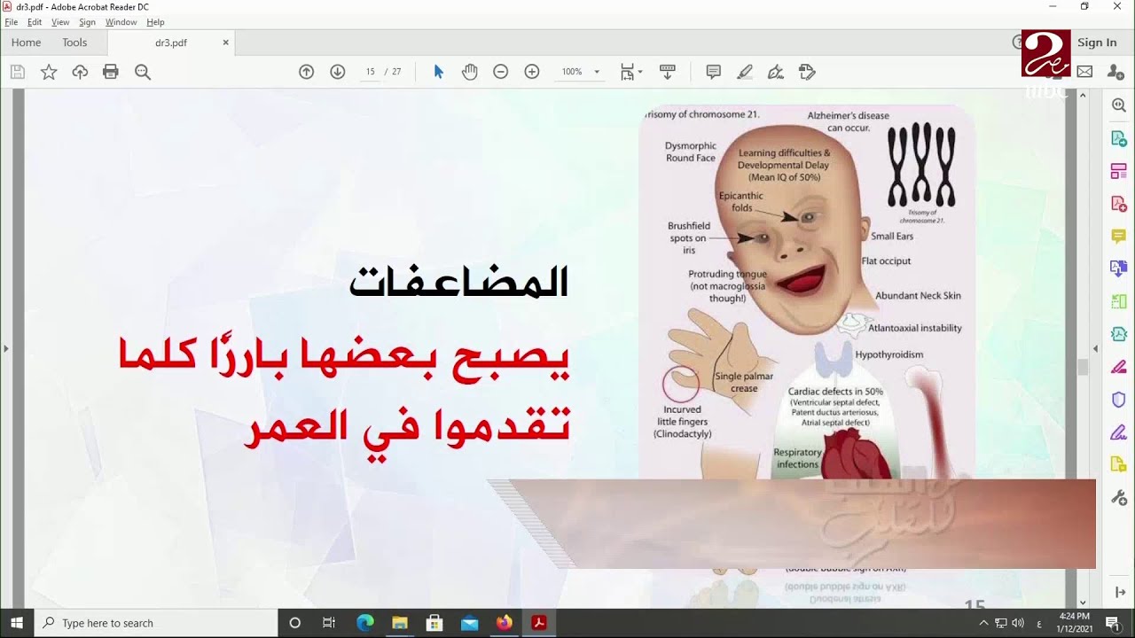Click the page number field showing 15

click(371, 72)
